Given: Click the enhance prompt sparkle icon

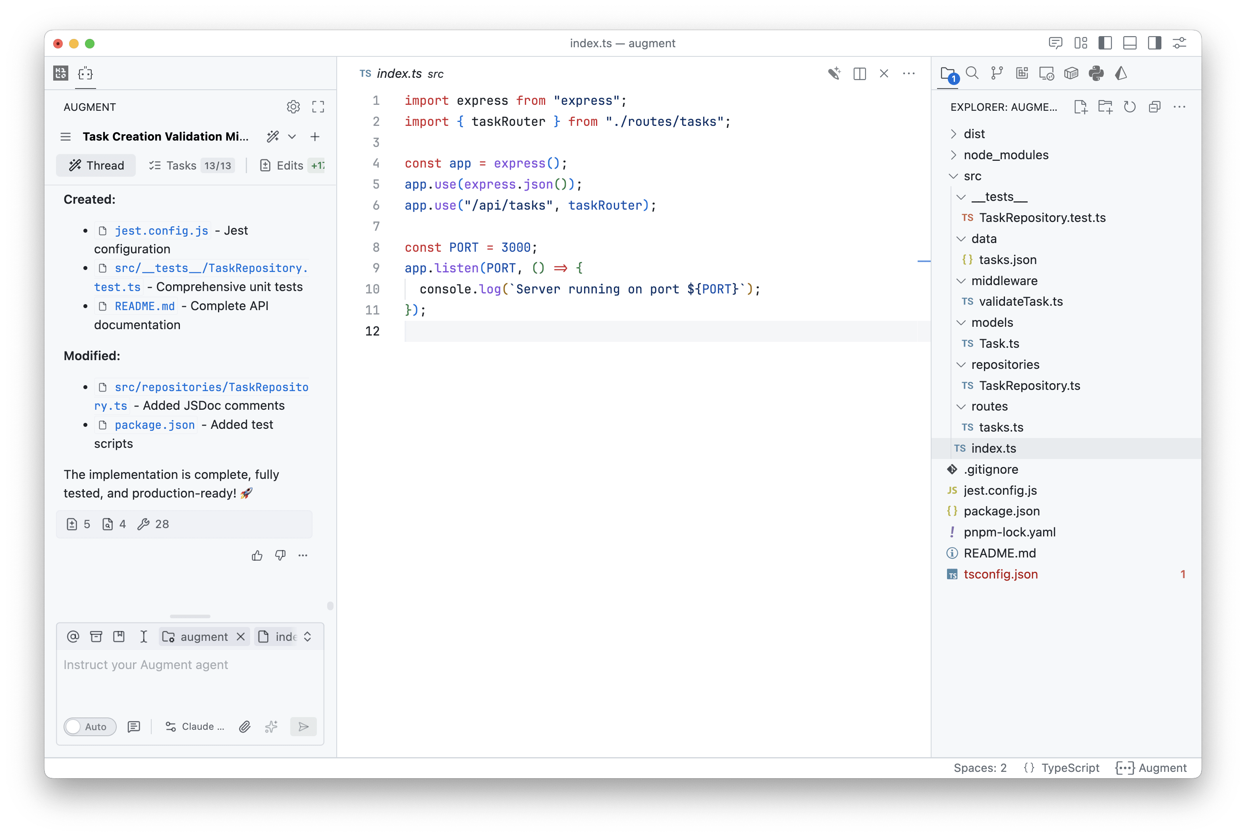Looking at the screenshot, I should (x=271, y=727).
